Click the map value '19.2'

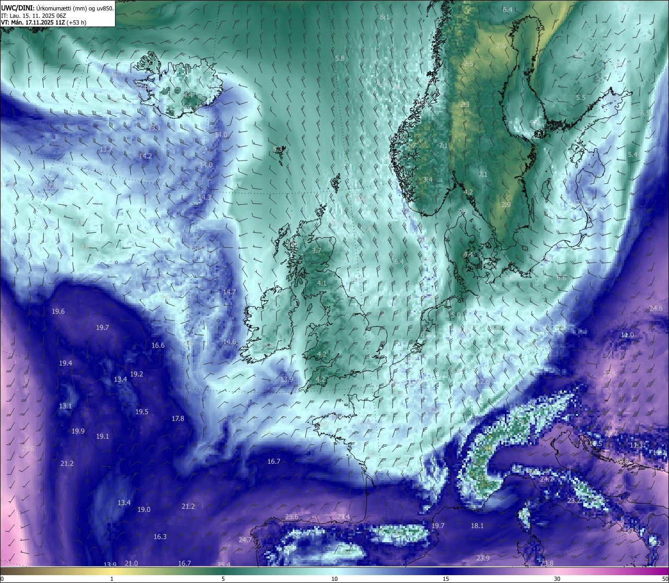(136, 374)
